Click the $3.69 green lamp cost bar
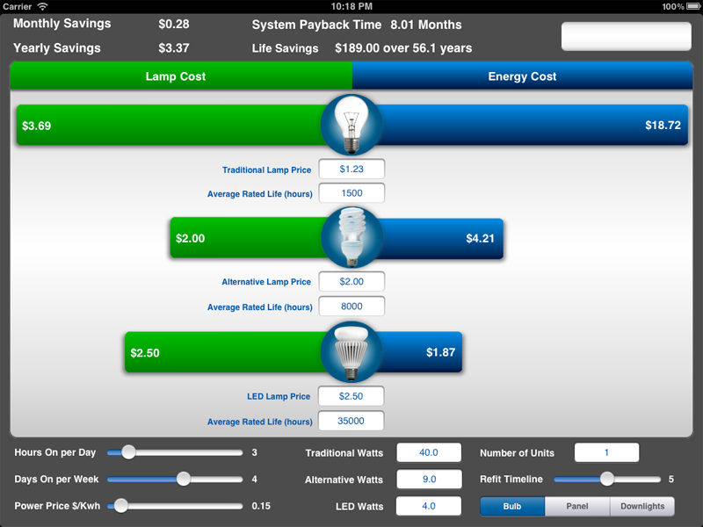The height and width of the screenshot is (527, 703). pos(132,125)
